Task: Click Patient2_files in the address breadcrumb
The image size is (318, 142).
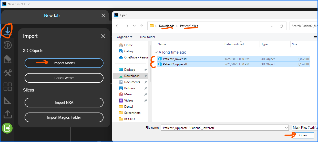Action: pos(189,26)
